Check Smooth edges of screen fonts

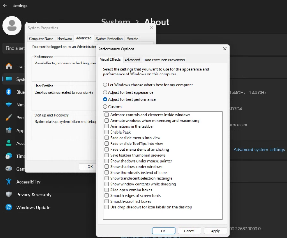[x=107, y=195]
